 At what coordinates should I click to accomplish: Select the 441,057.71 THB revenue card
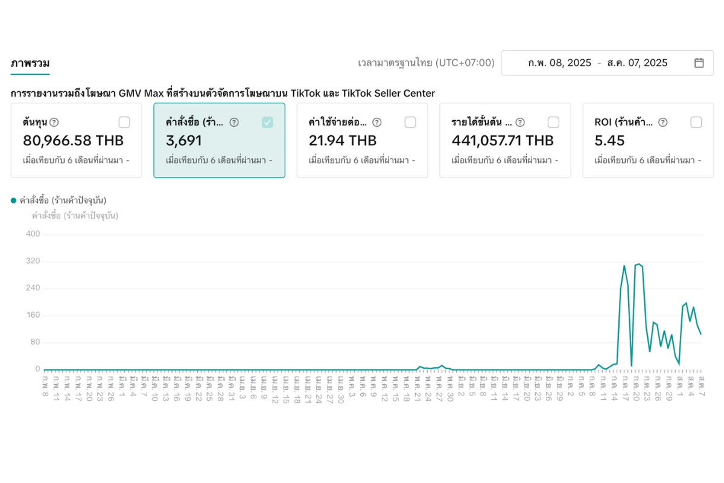[503, 141]
